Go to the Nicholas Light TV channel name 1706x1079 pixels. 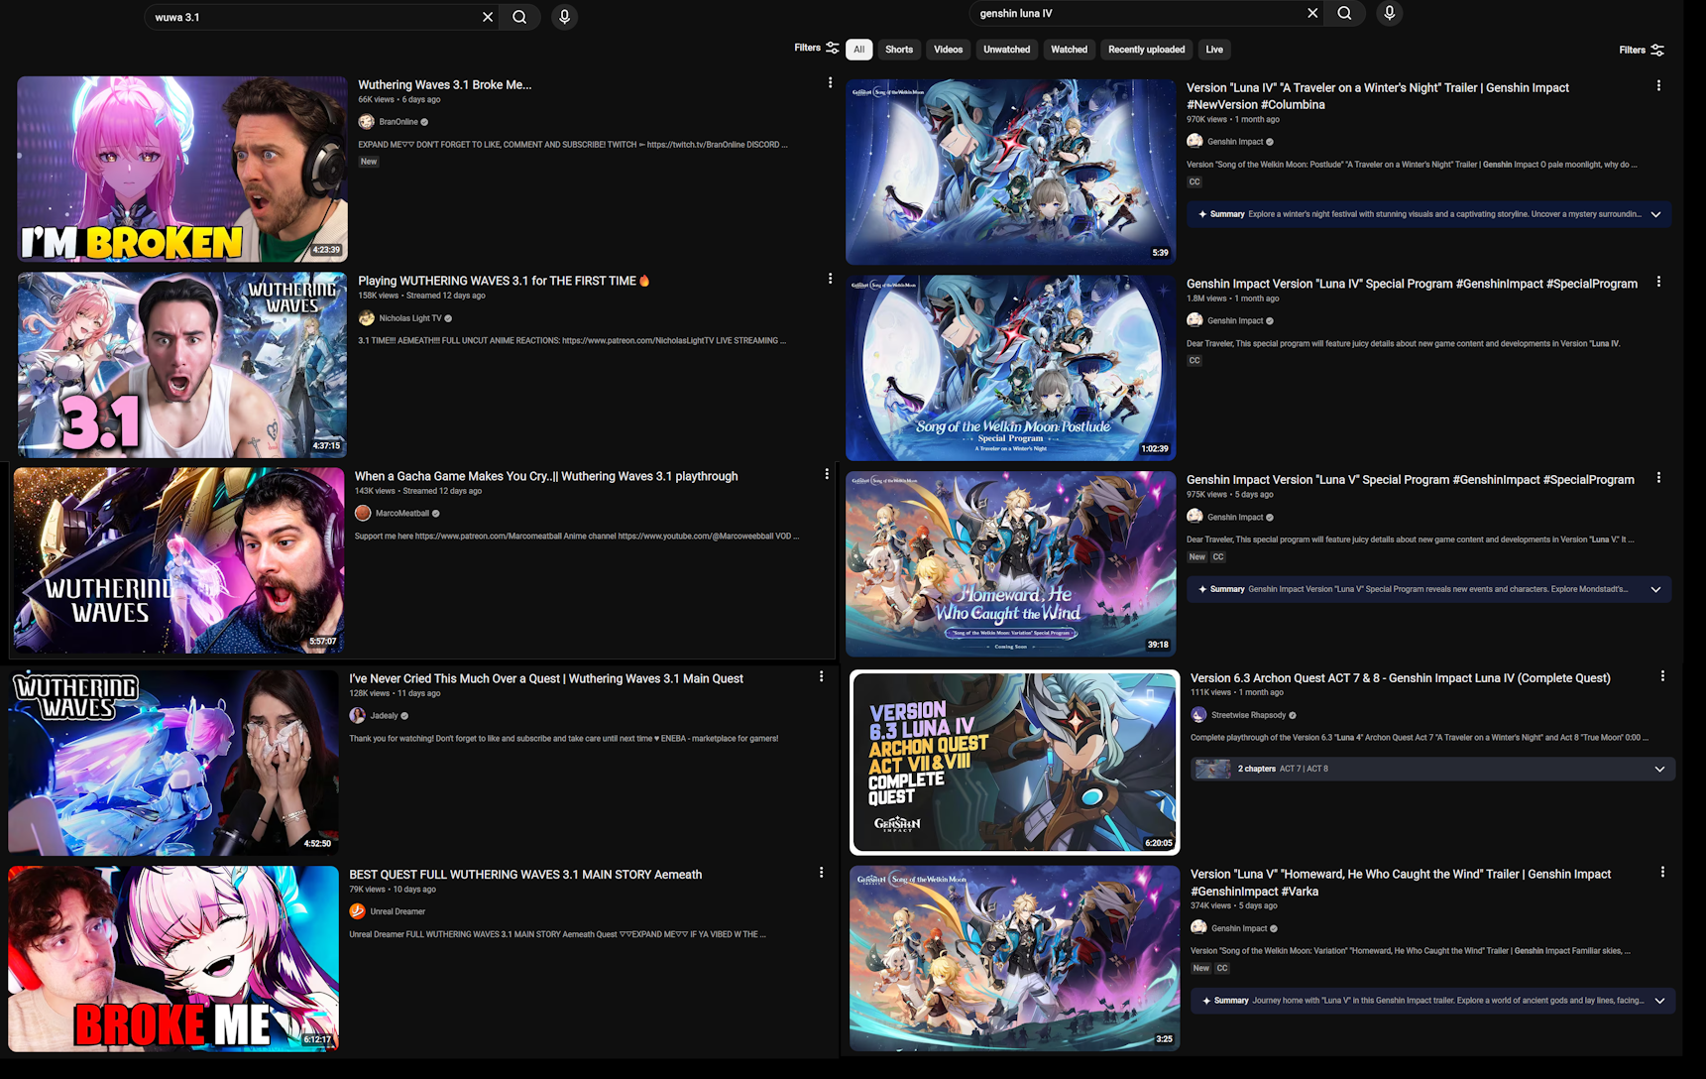coord(410,318)
